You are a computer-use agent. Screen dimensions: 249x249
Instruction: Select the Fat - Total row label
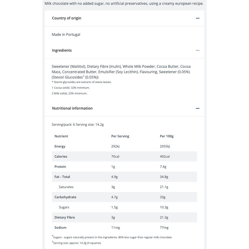62,177
